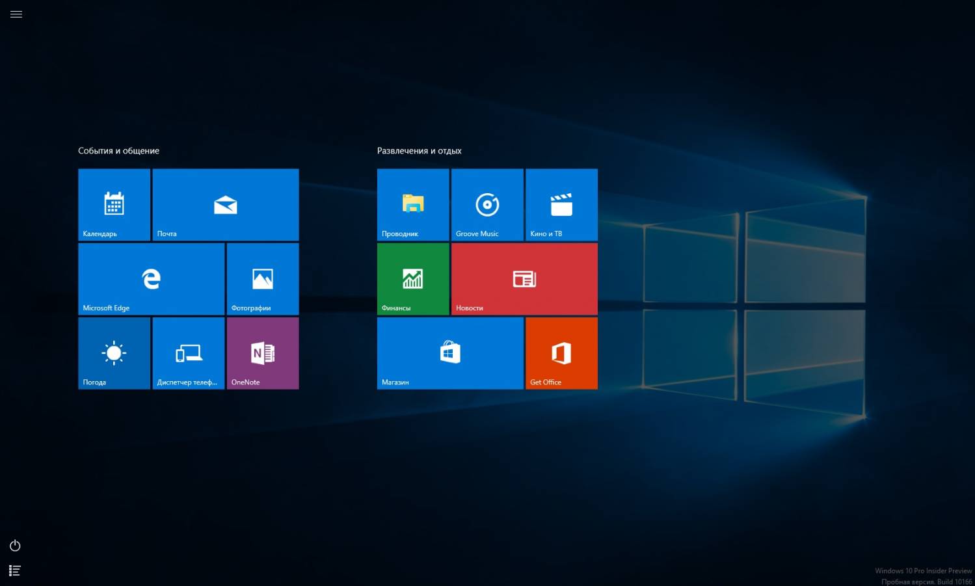This screenshot has height=586, width=975.
Task: Launch Groove Music tile
Action: pos(487,205)
